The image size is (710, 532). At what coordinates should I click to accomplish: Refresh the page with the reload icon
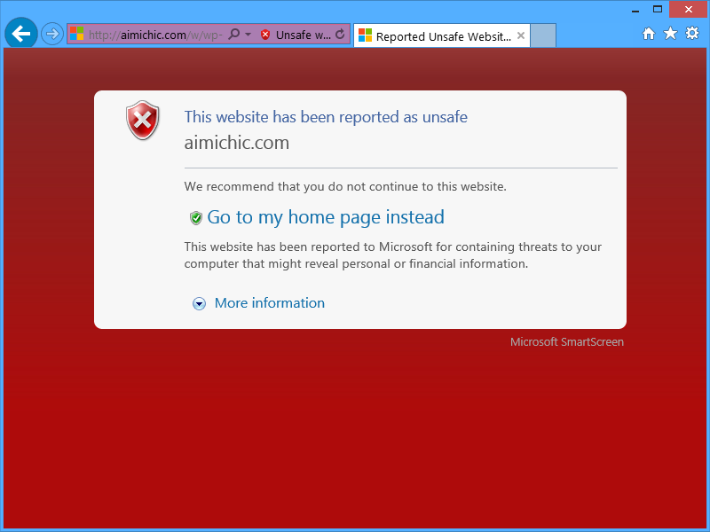(x=340, y=34)
